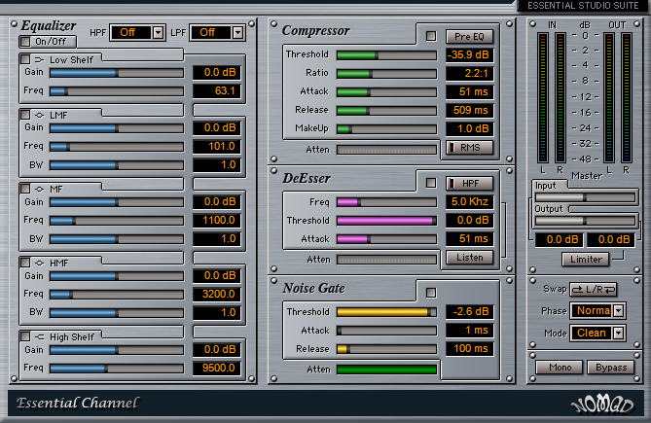The width and height of the screenshot is (651, 423).
Task: Click the Mono button
Action: (560, 368)
